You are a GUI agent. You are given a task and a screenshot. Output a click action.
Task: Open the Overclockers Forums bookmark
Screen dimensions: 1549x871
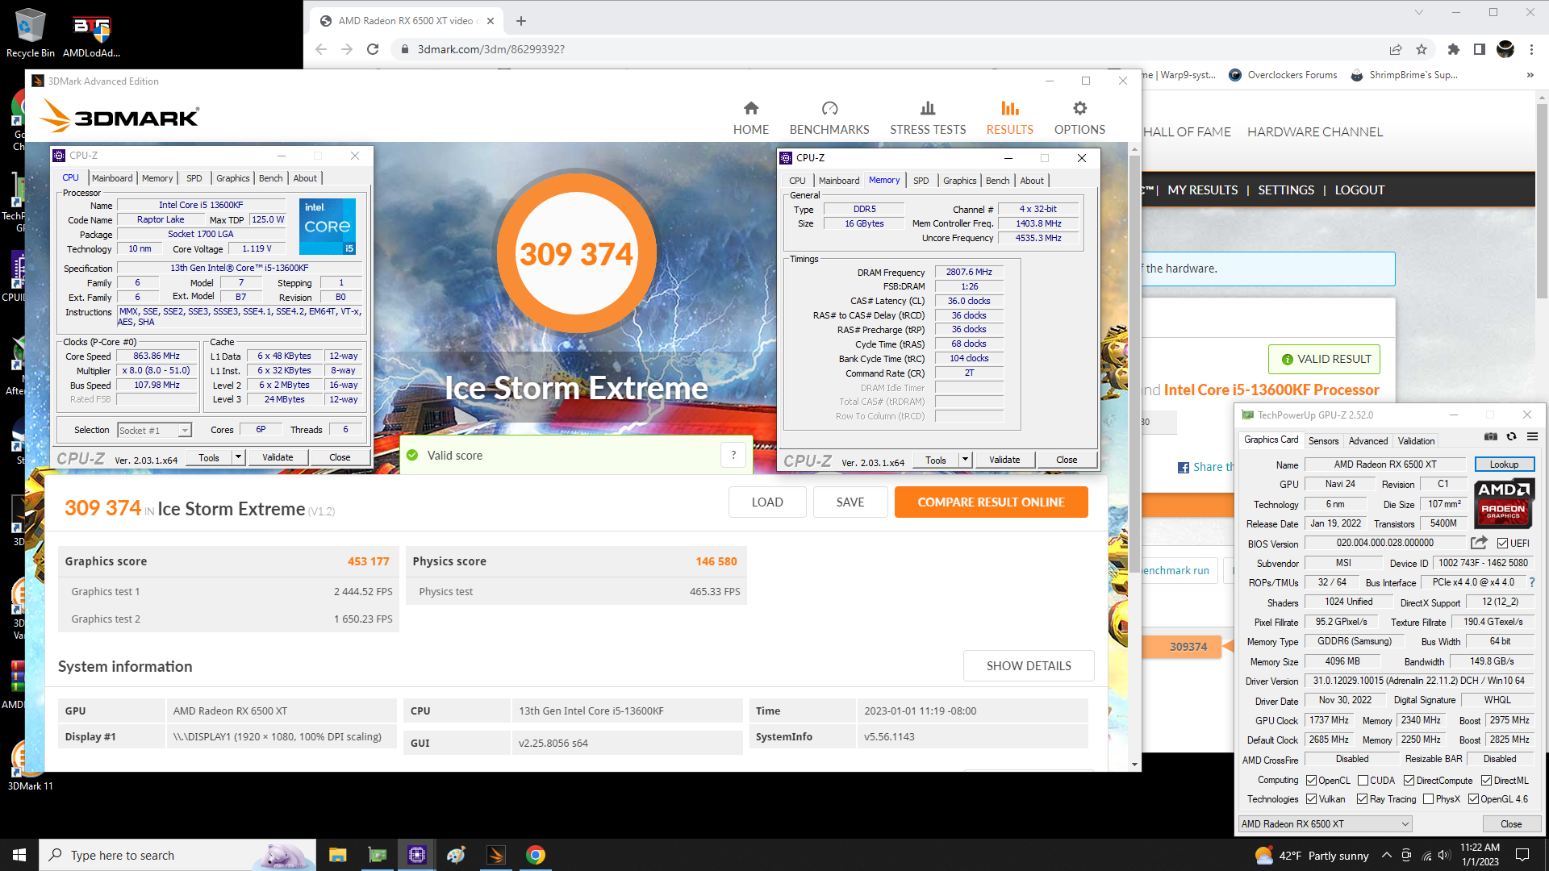pyautogui.click(x=1283, y=75)
